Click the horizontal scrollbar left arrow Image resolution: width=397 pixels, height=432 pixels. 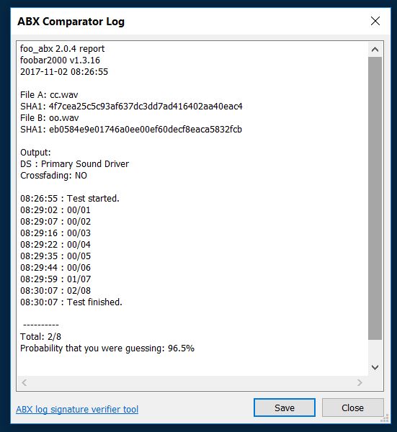(24, 382)
